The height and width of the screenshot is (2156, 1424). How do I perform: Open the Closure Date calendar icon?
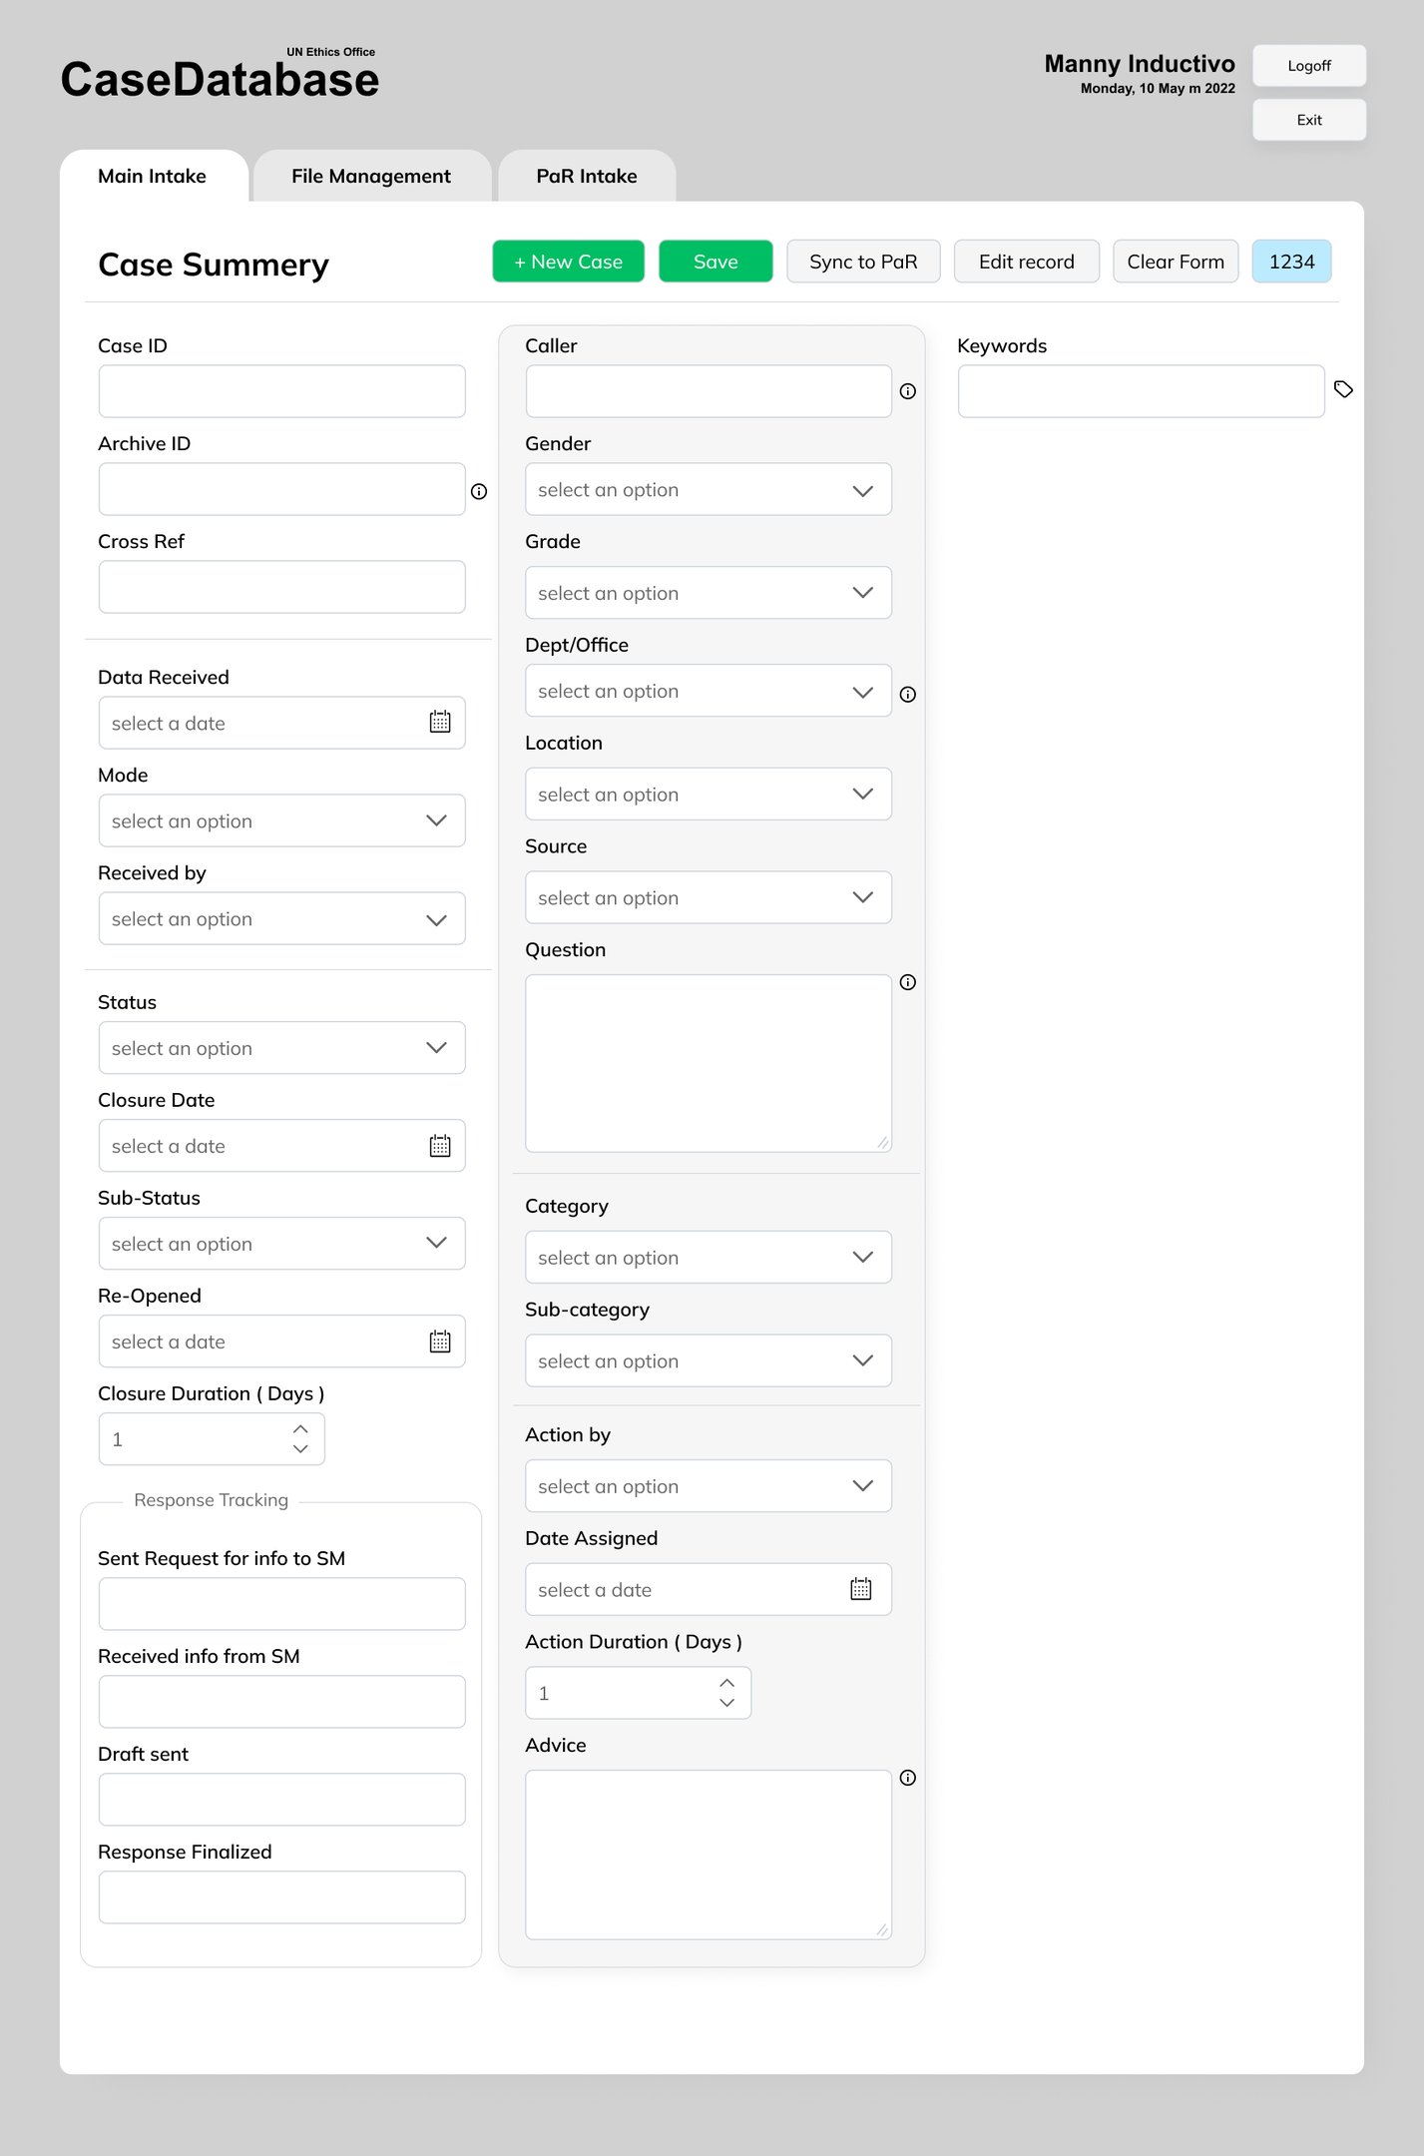point(440,1145)
